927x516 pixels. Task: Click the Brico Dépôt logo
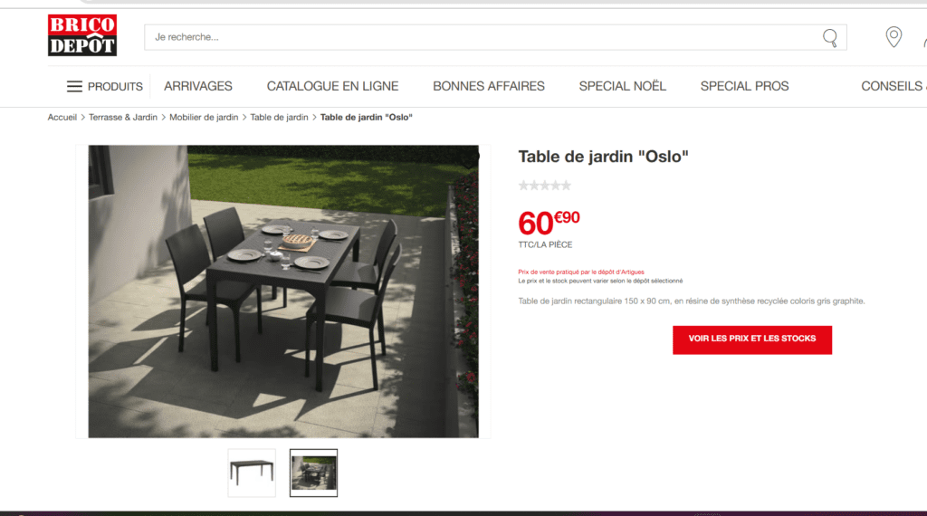(82, 35)
